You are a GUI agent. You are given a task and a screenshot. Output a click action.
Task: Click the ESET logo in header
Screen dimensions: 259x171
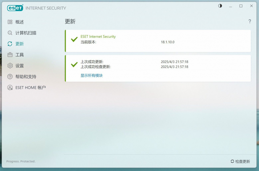[15, 8]
